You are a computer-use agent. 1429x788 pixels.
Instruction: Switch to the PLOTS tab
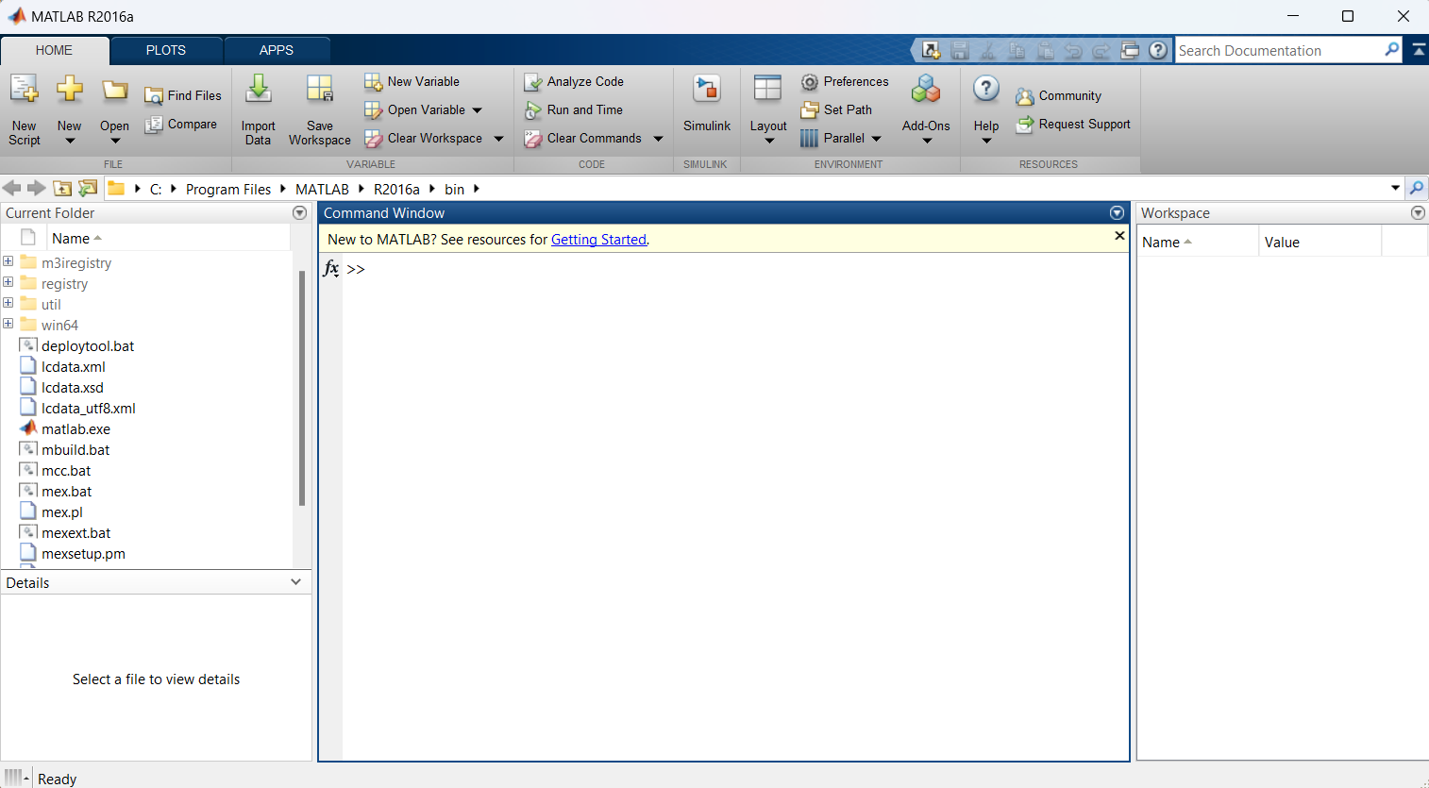pos(166,50)
